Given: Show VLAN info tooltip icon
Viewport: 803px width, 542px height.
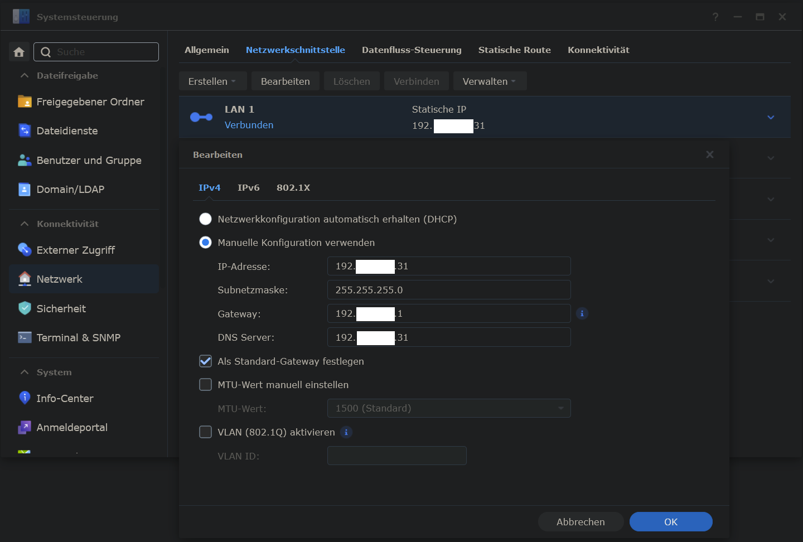Looking at the screenshot, I should 346,432.
